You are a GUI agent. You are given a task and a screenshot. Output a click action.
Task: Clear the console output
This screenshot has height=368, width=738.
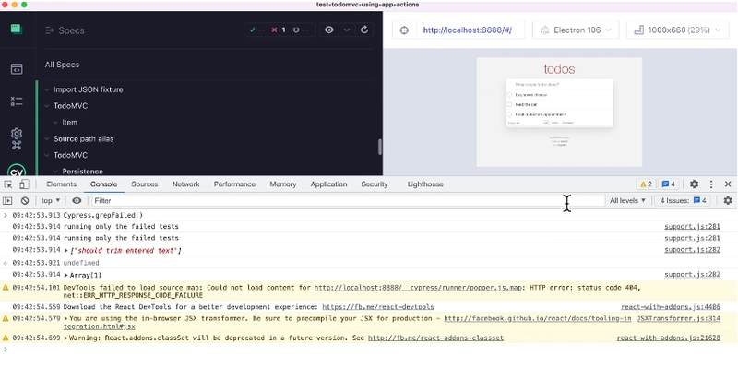point(25,201)
